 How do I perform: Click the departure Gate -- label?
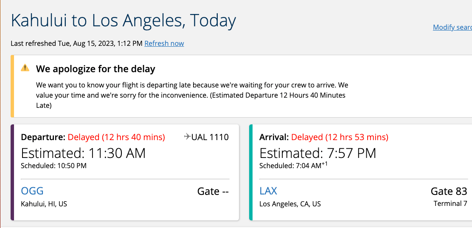213,191
